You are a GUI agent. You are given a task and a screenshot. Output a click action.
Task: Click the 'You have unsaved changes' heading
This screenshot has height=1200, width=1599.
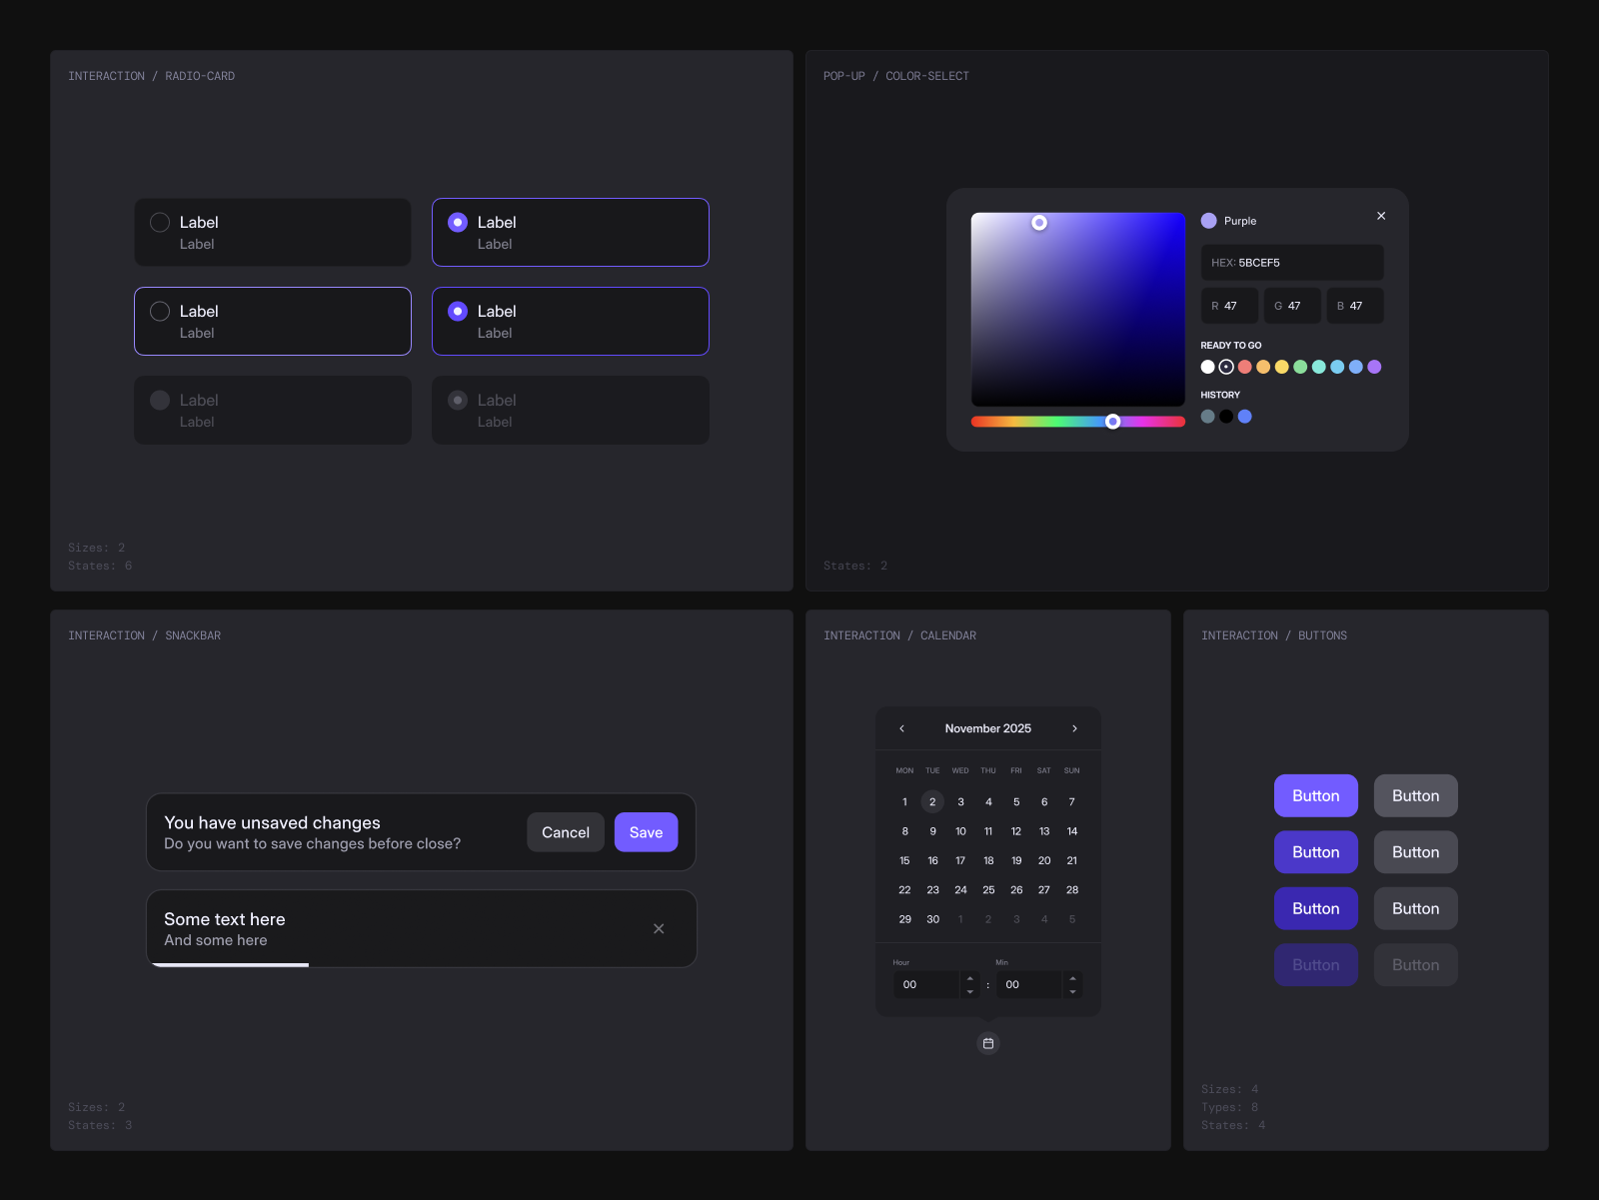pos(272,822)
